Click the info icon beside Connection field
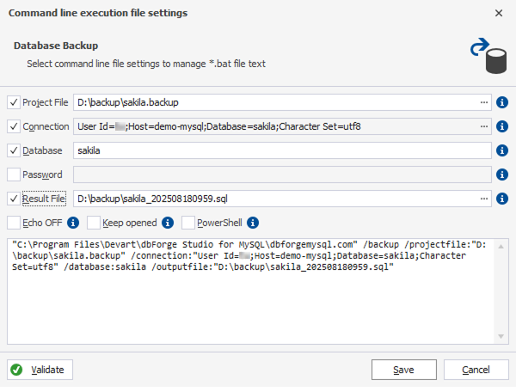 pos(502,126)
